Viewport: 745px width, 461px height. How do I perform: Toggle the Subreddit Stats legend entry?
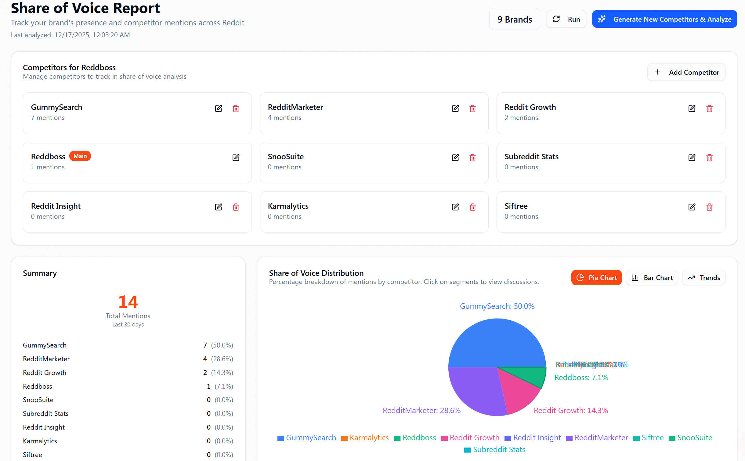click(494, 449)
